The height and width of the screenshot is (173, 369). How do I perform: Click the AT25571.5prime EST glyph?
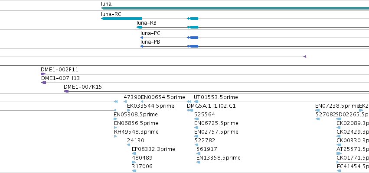click(339, 154)
